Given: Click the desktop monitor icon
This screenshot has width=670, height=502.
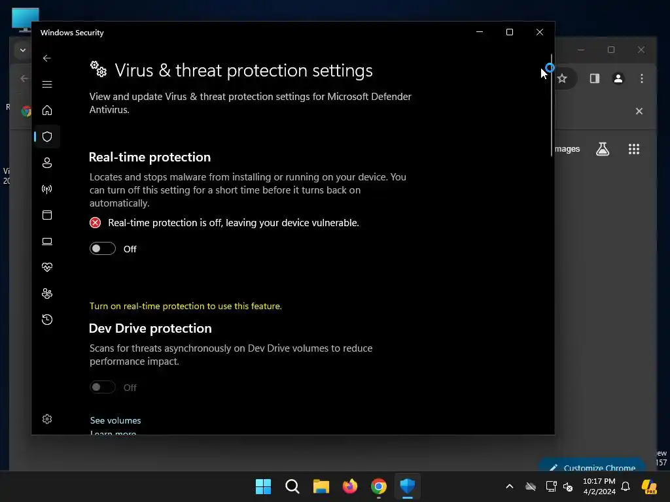Looking at the screenshot, I should [x=26, y=20].
